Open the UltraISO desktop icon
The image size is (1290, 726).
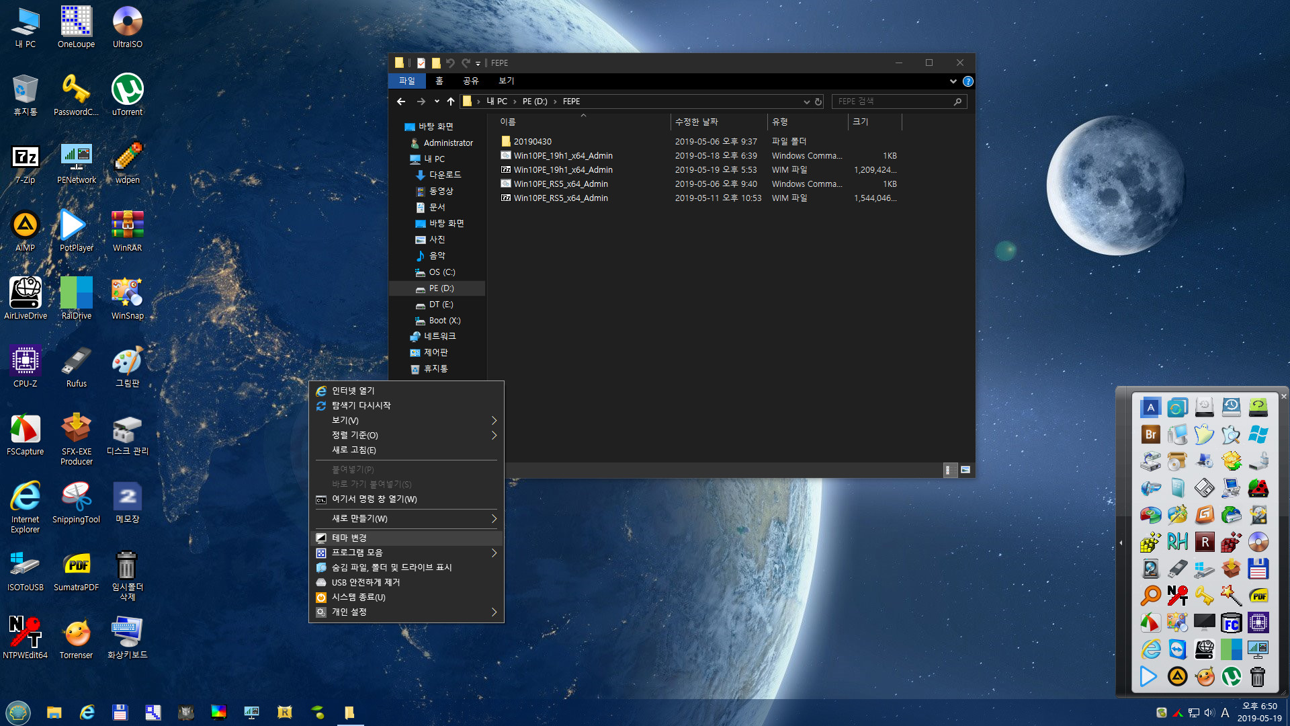coord(127,27)
